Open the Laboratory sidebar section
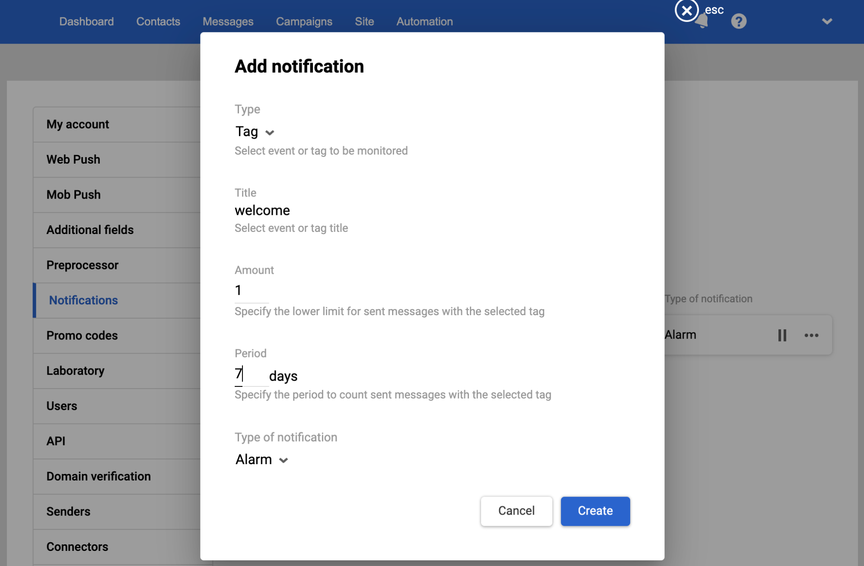 click(76, 371)
